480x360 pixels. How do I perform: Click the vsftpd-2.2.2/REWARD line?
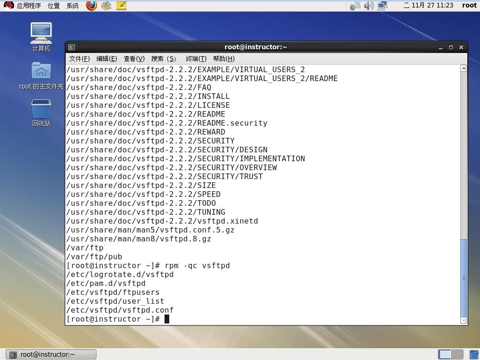click(x=146, y=132)
